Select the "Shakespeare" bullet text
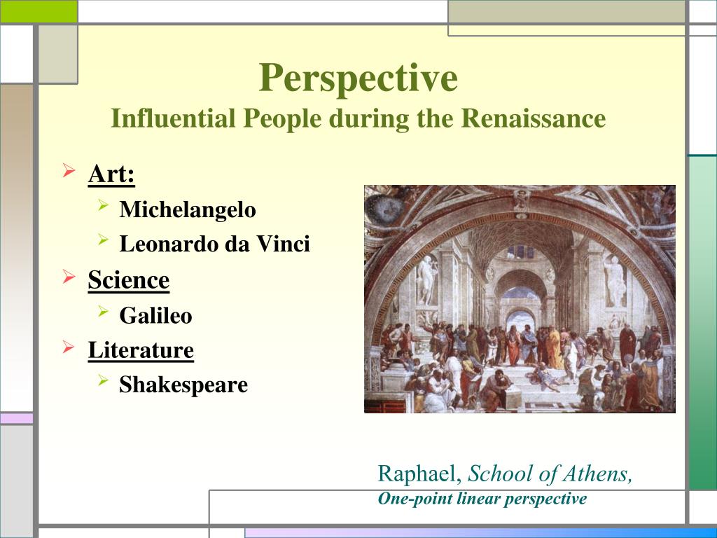Viewport: 717px width, 538px height. pos(183,385)
